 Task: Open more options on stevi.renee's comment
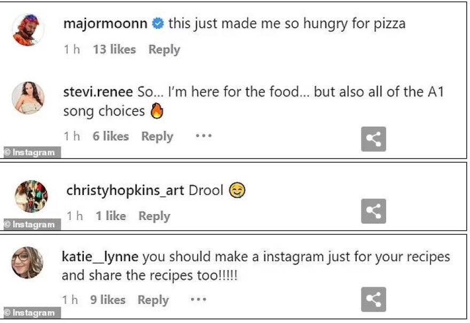[203, 136]
